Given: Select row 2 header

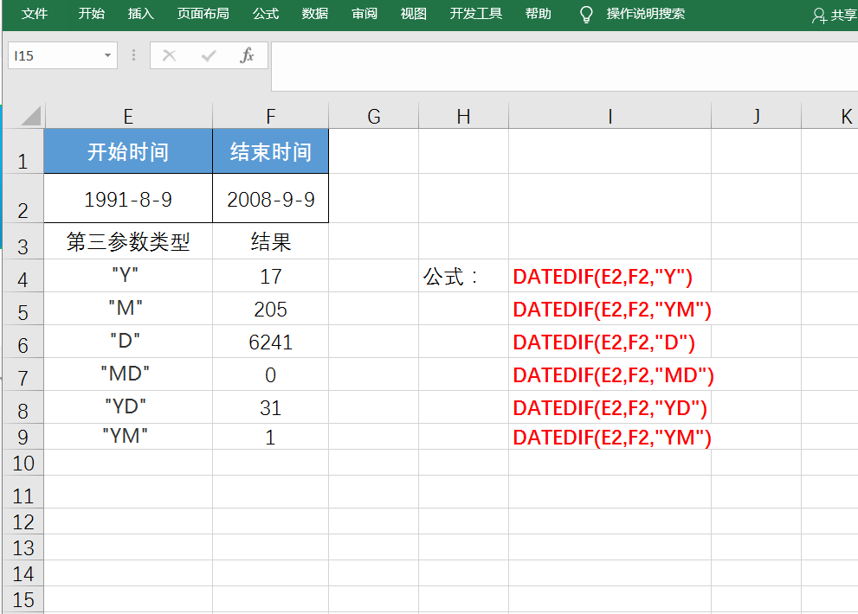Looking at the screenshot, I should pyautogui.click(x=23, y=199).
